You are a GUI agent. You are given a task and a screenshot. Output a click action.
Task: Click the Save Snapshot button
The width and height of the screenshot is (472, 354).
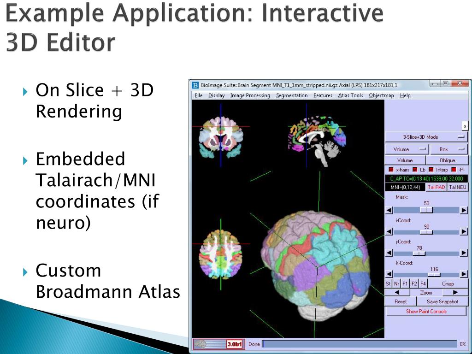tap(442, 301)
